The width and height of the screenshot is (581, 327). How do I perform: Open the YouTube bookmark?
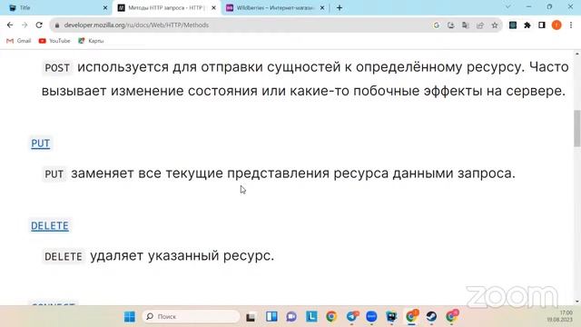pyautogui.click(x=54, y=41)
